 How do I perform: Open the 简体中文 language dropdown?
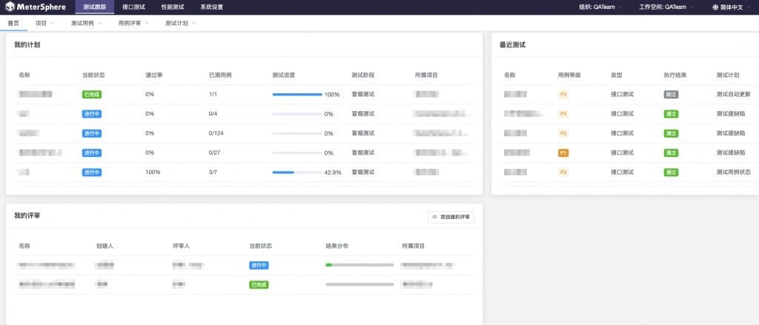point(734,7)
